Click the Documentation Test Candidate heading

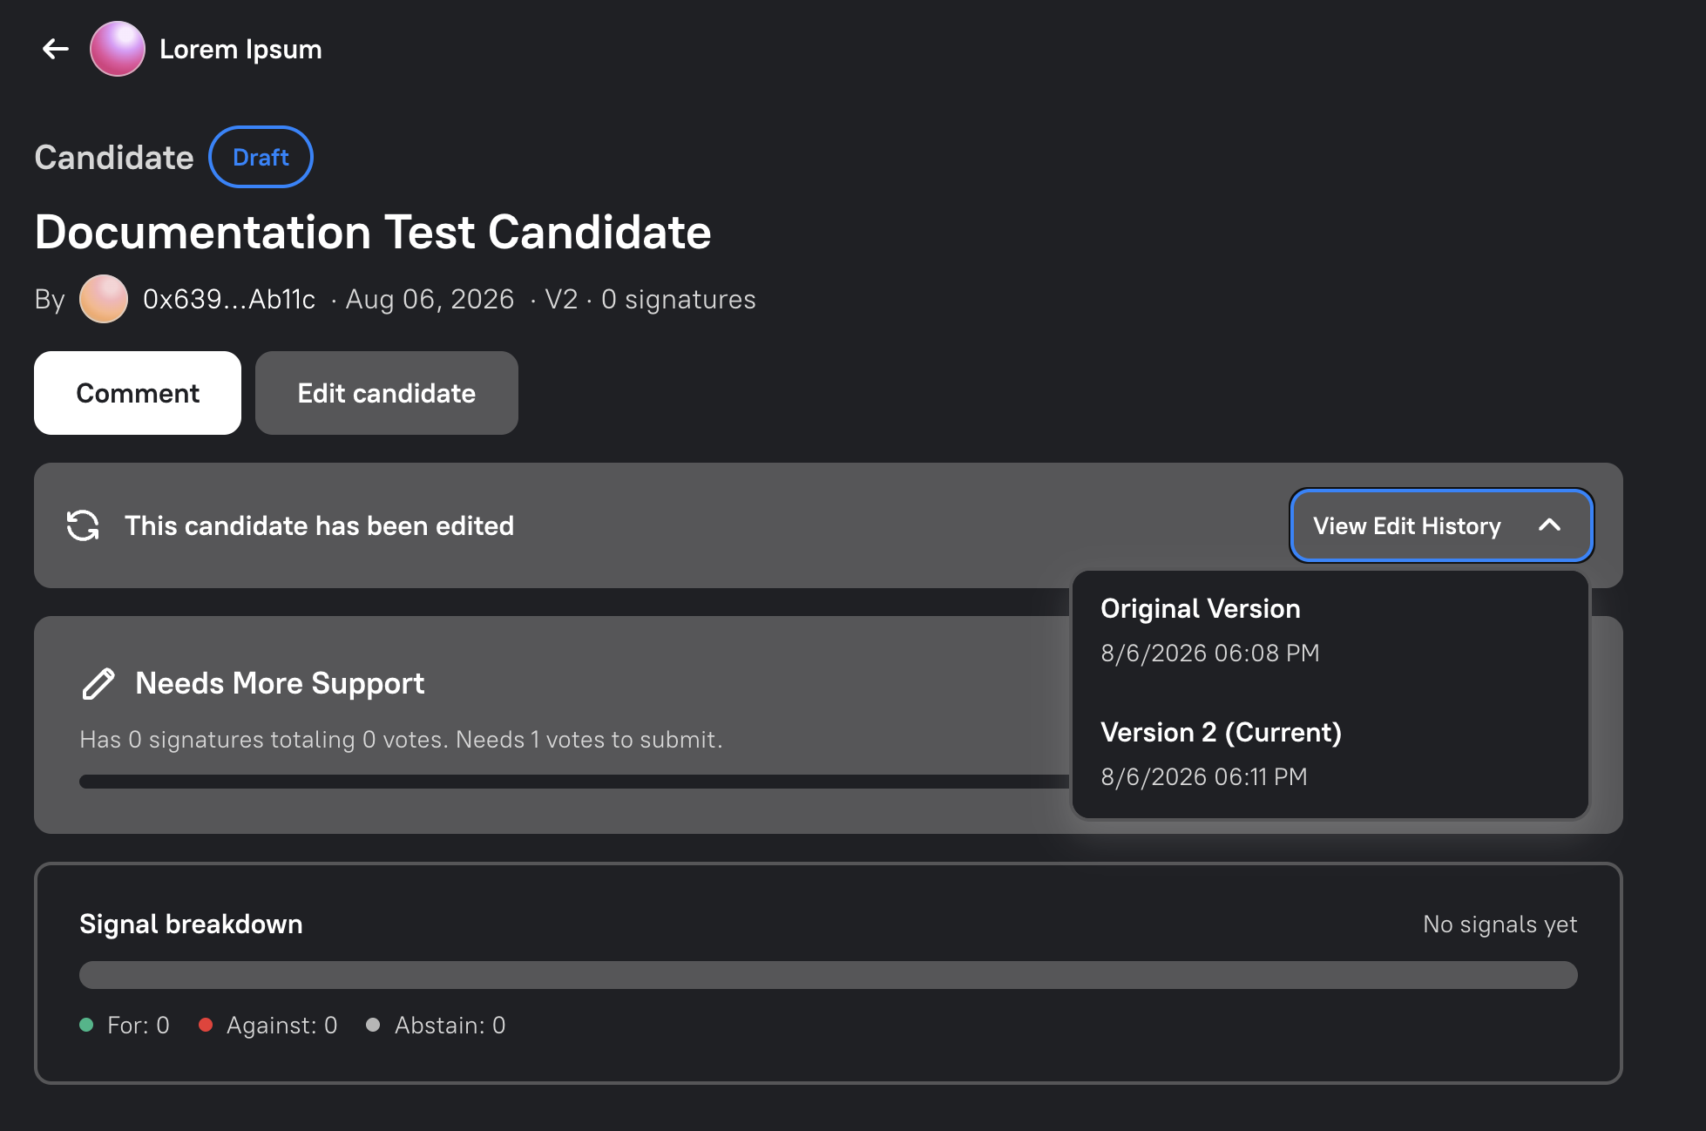click(373, 233)
